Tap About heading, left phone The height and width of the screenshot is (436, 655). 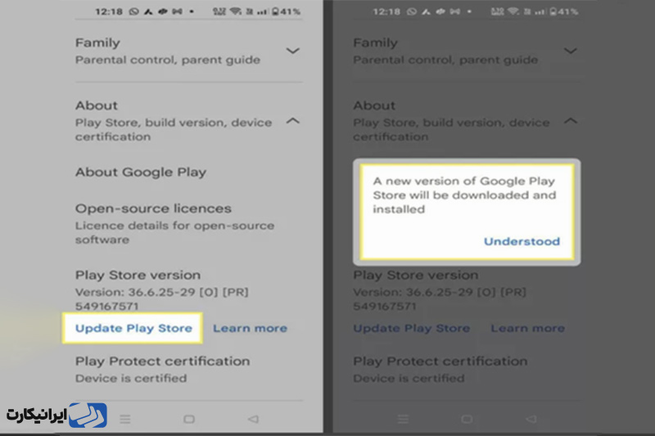point(97,106)
